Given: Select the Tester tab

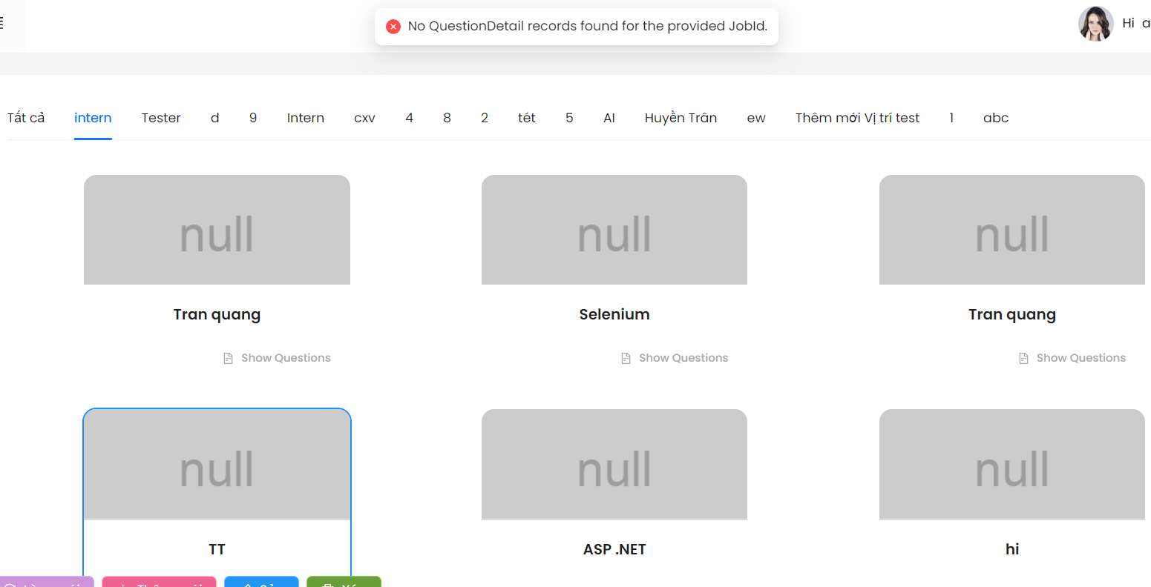Looking at the screenshot, I should tap(161, 118).
